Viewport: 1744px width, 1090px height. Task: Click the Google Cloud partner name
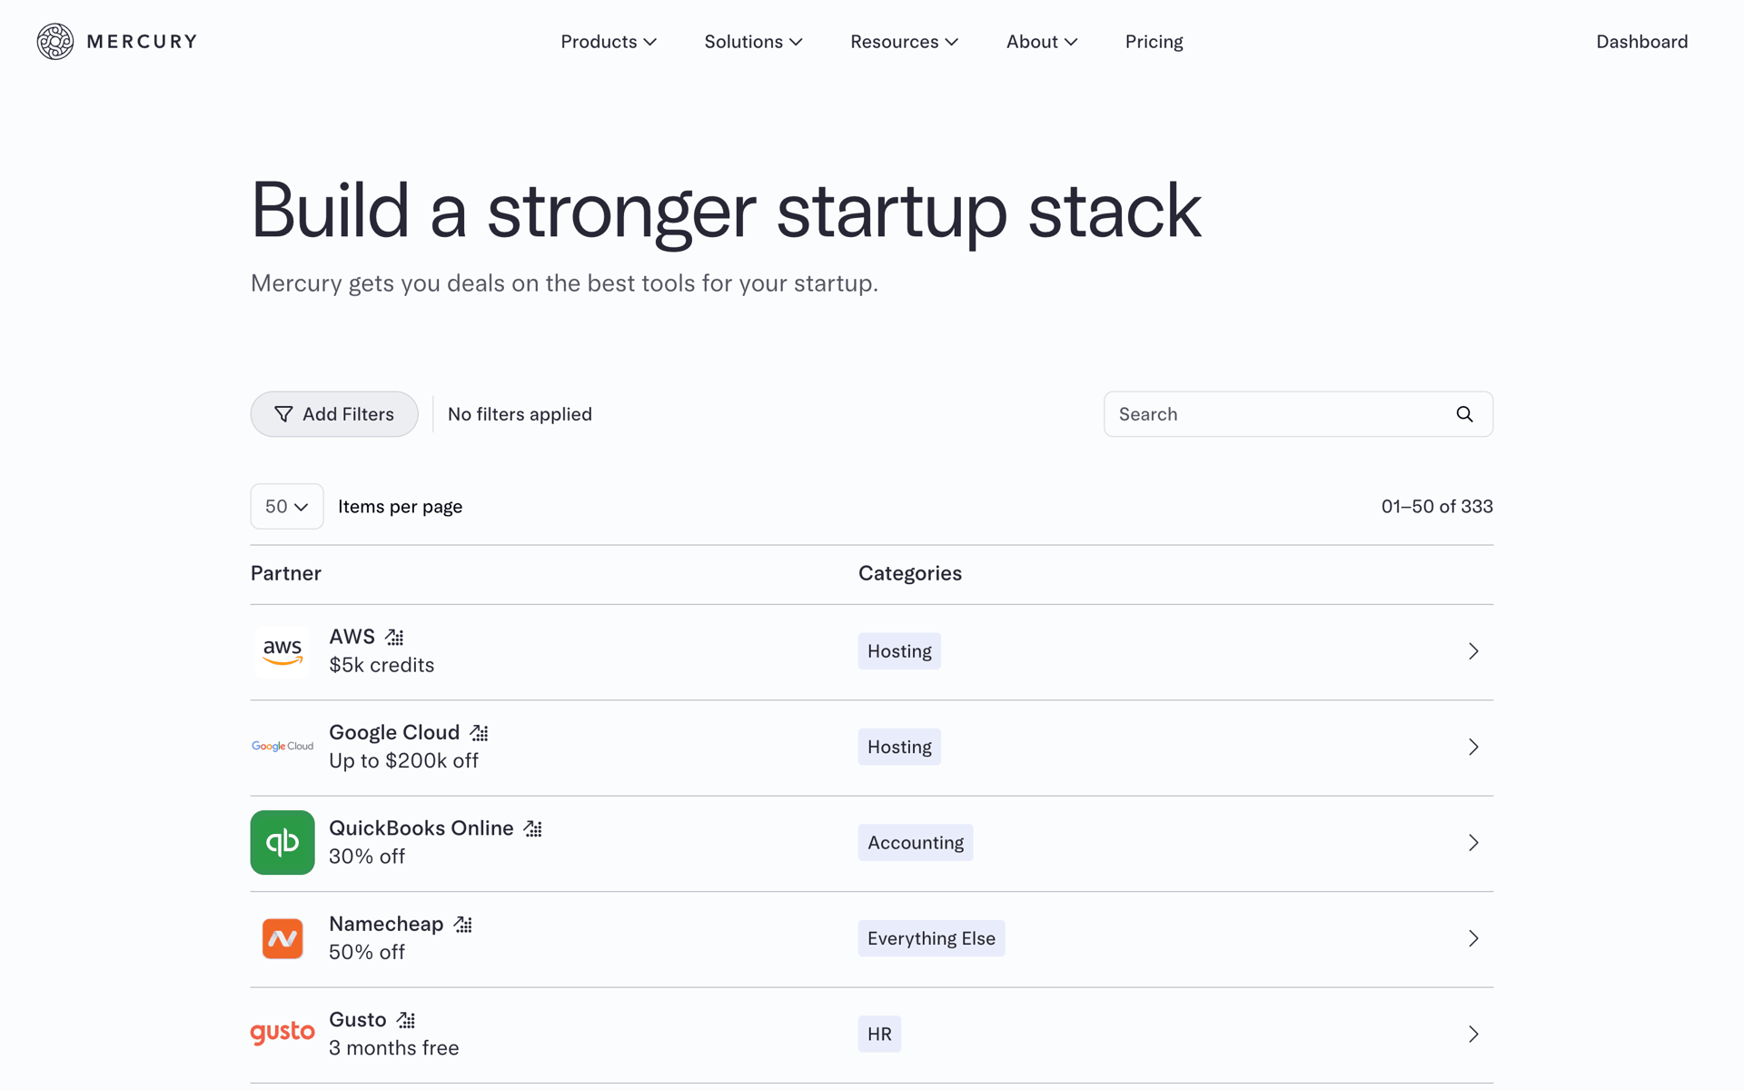[394, 732]
